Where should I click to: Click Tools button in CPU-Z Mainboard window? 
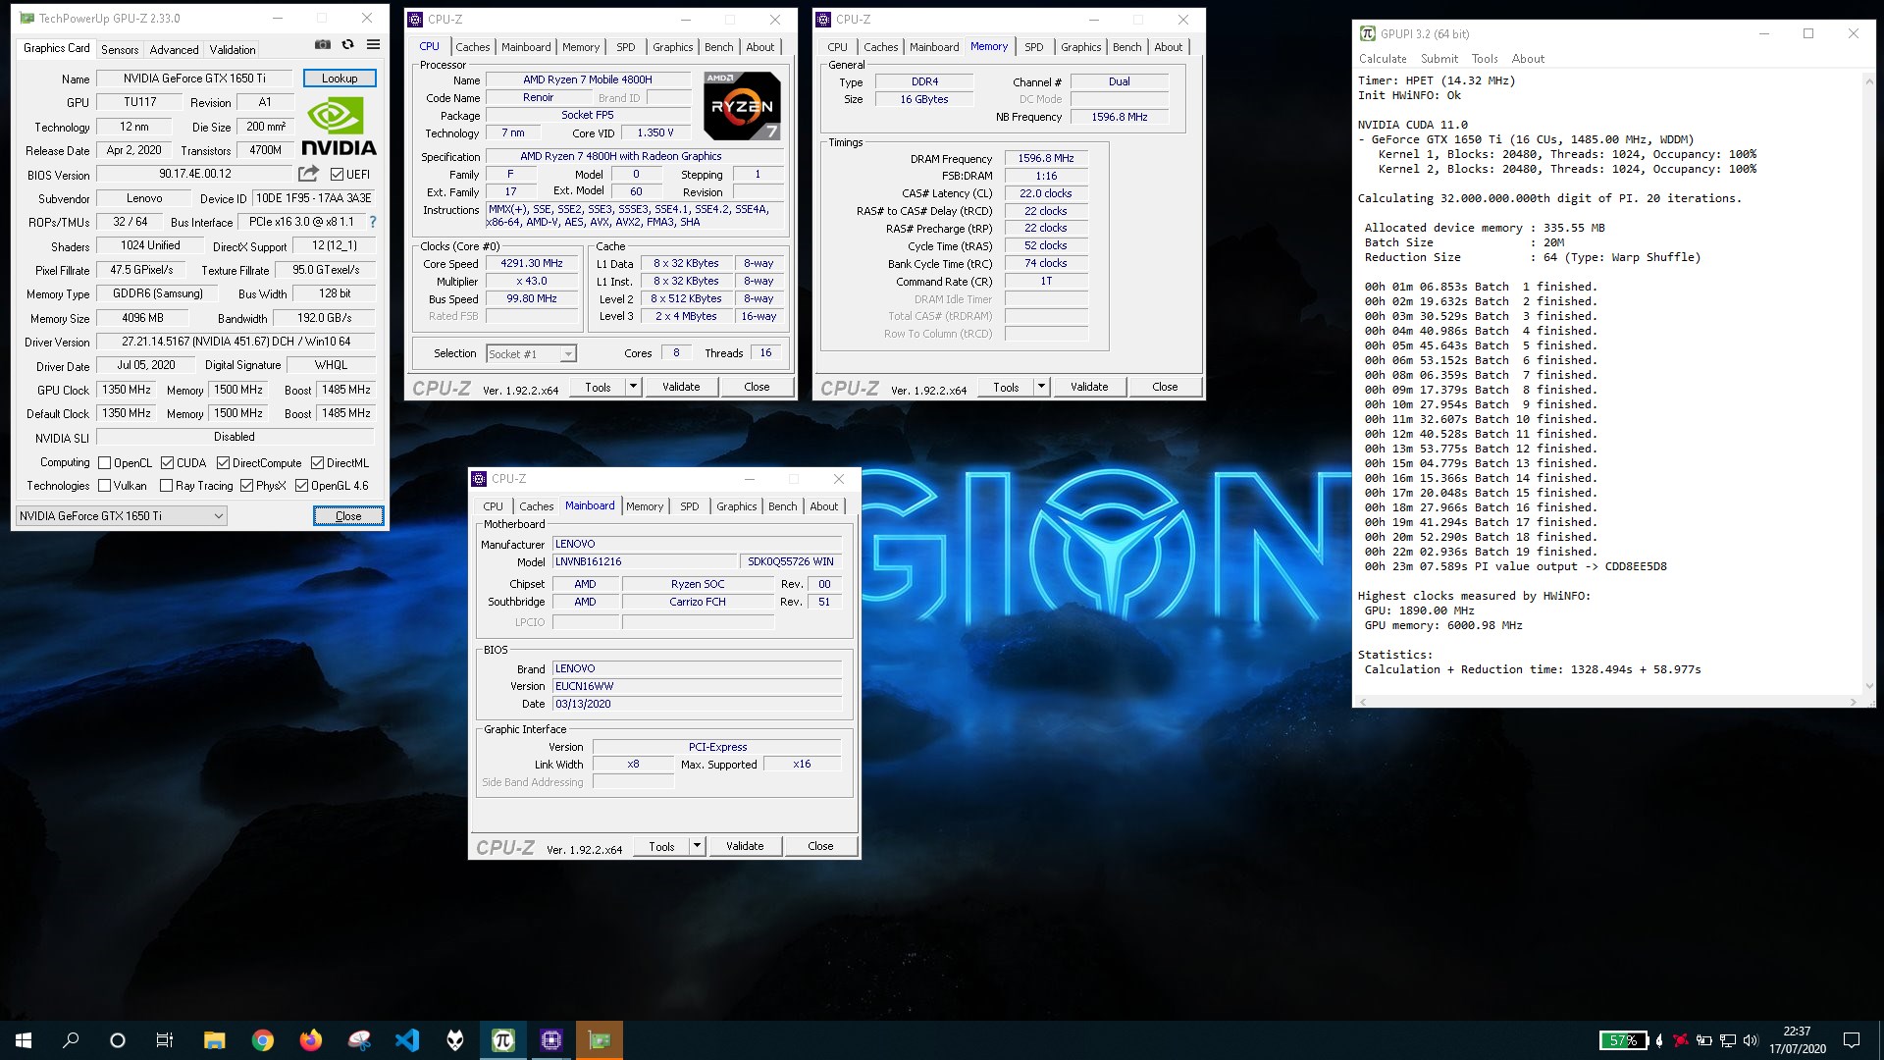661,846
